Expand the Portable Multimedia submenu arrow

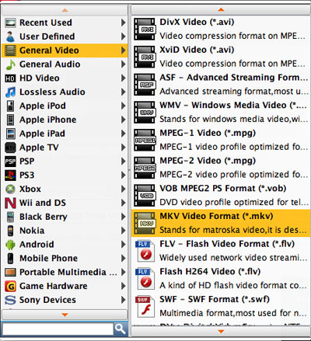click(x=124, y=272)
